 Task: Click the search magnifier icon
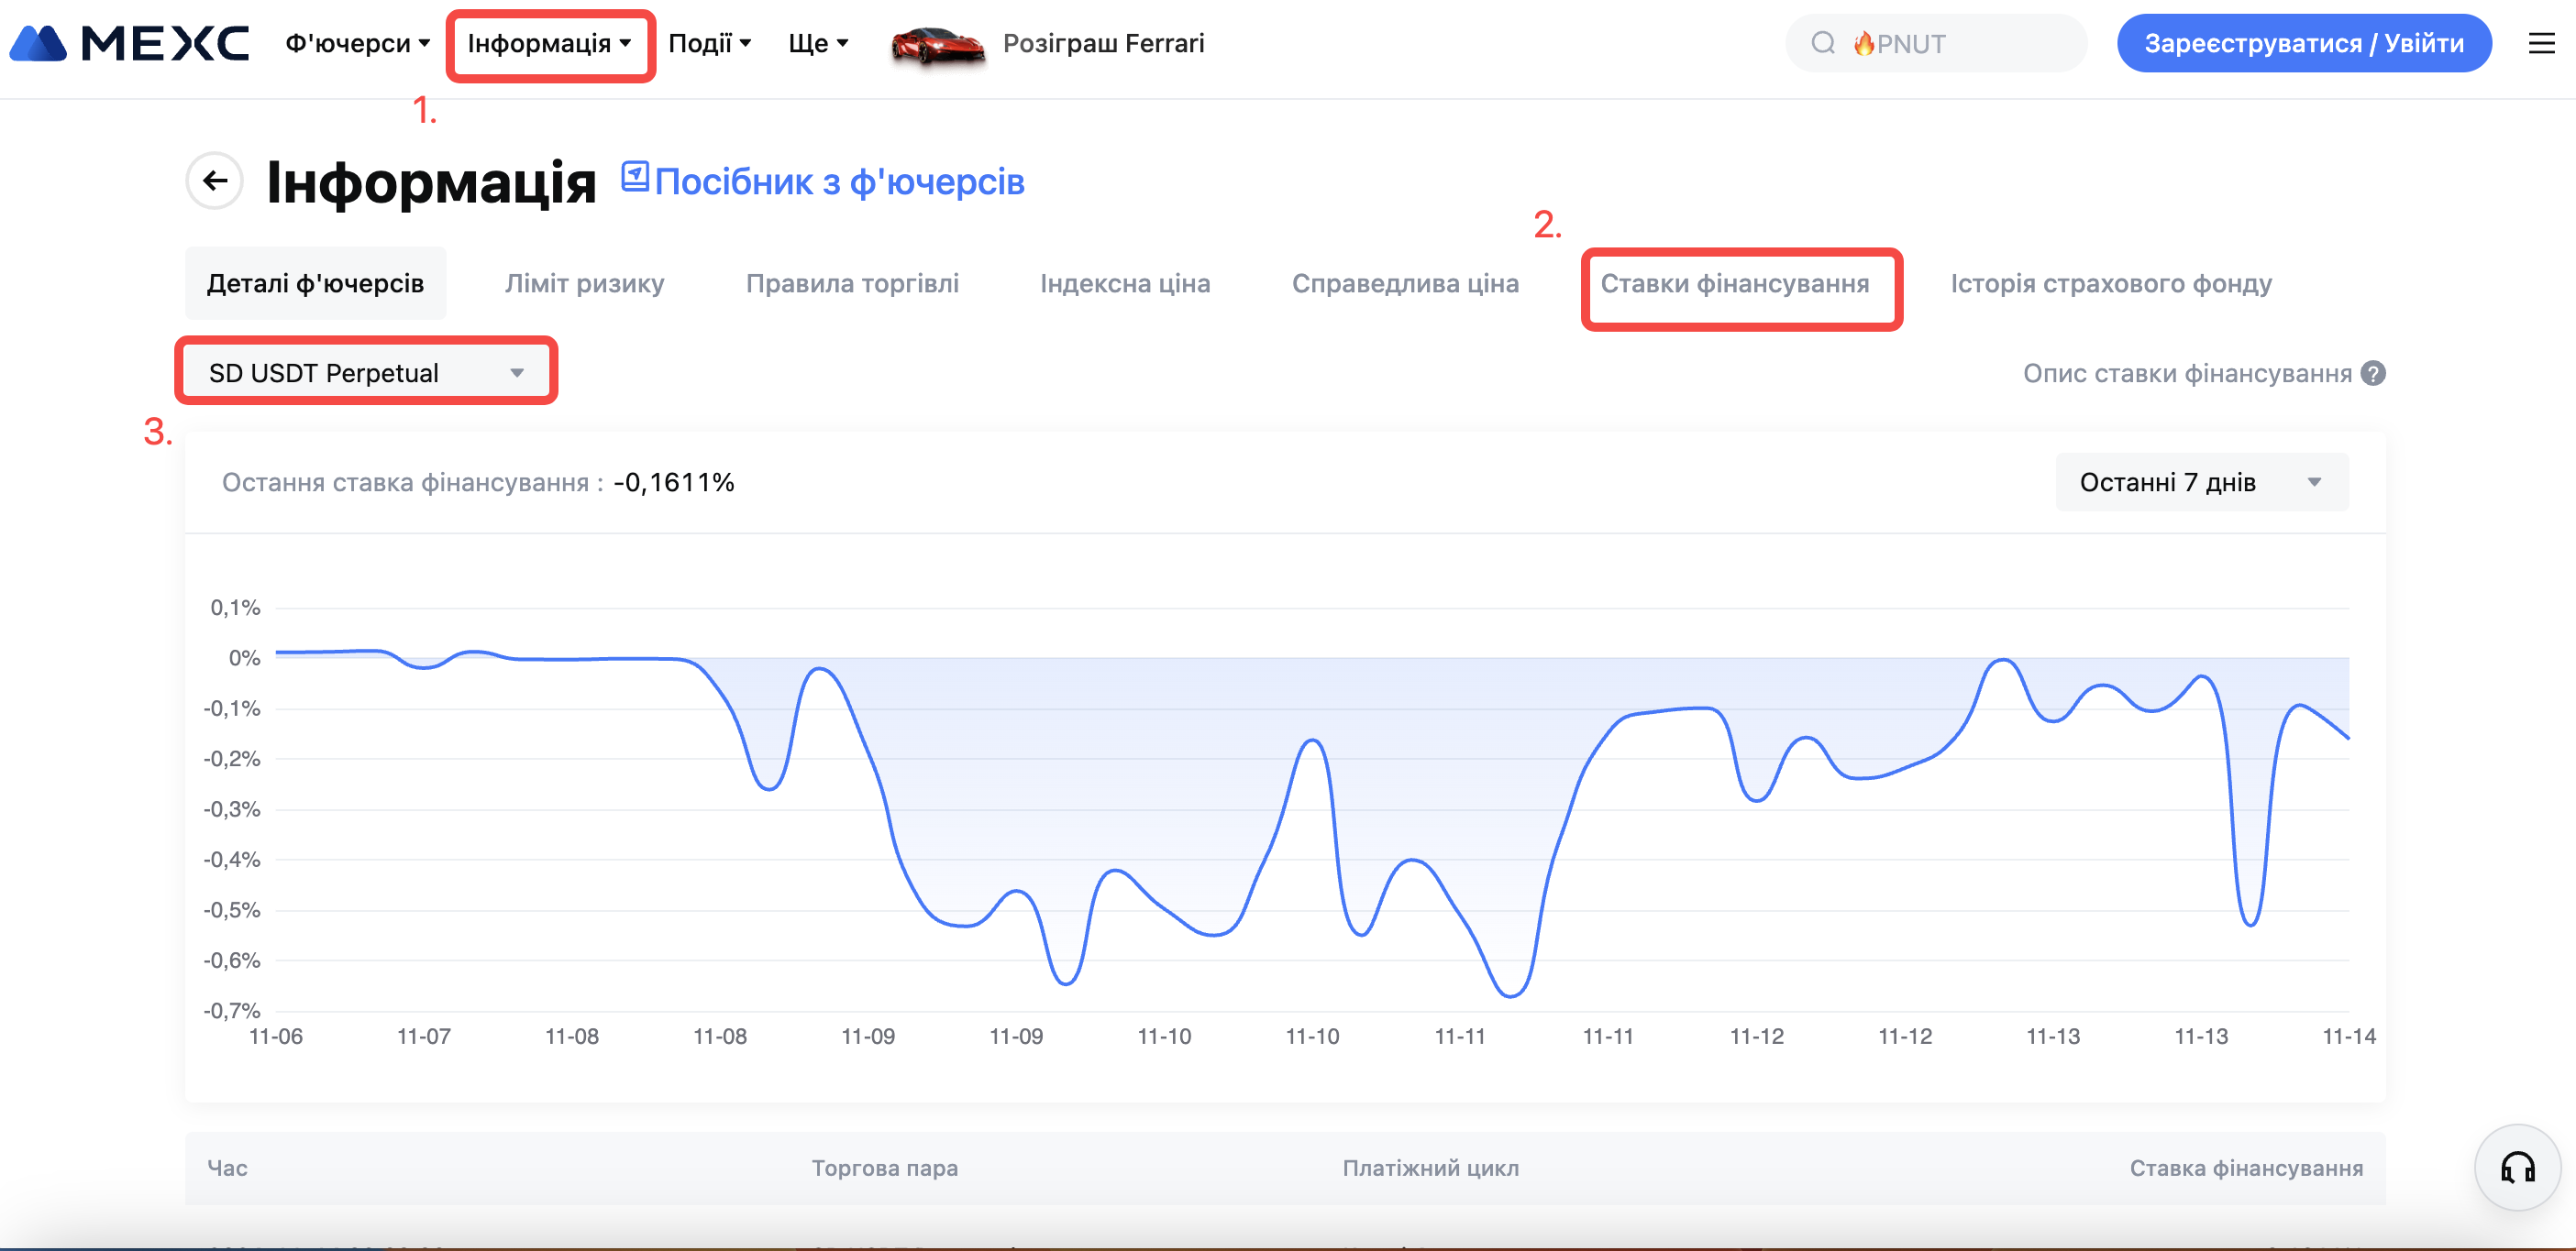point(1823,43)
